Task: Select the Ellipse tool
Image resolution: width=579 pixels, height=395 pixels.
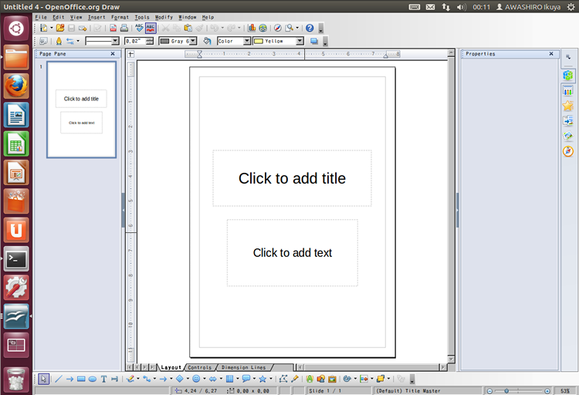Action: [x=93, y=379]
